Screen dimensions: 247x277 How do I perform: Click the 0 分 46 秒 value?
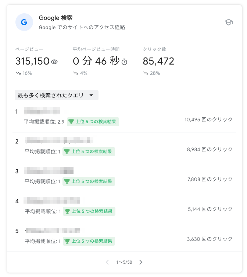click(x=96, y=61)
